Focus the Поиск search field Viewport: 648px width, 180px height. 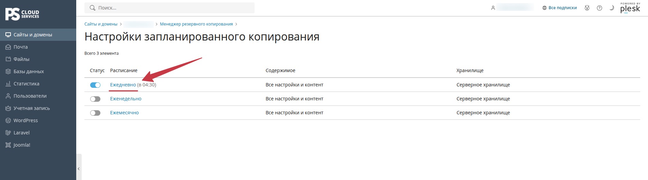[x=169, y=8]
